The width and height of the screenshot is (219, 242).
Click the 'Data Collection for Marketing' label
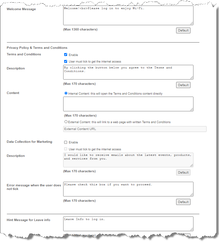point(29,142)
